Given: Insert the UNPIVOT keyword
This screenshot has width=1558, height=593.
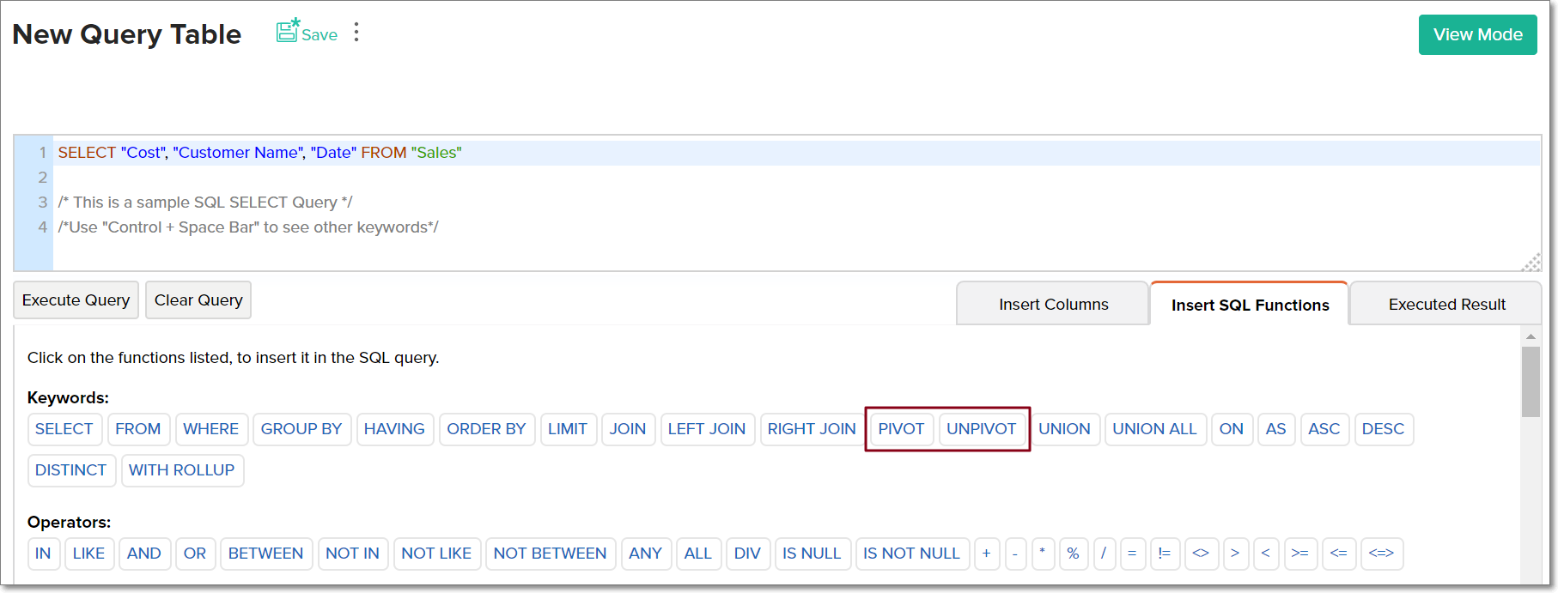Looking at the screenshot, I should [x=982, y=429].
